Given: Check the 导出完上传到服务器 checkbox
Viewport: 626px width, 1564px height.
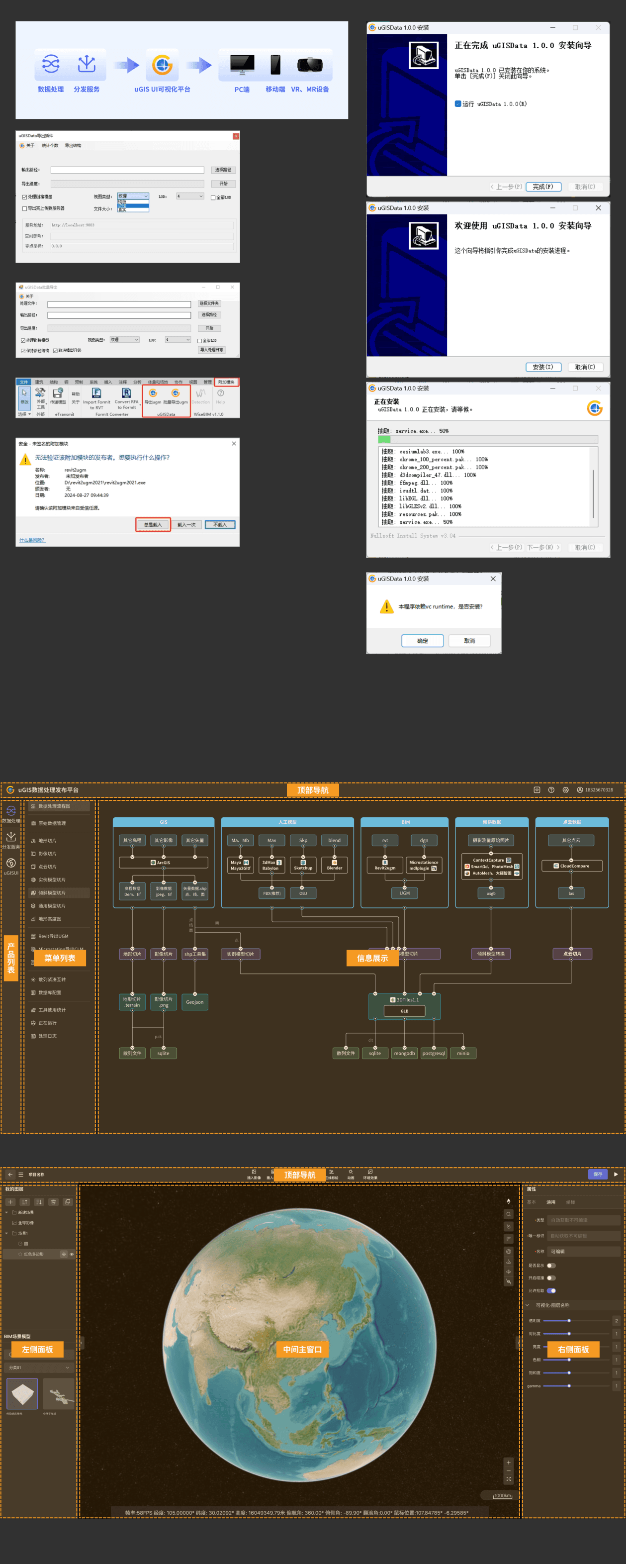Looking at the screenshot, I should (x=25, y=208).
